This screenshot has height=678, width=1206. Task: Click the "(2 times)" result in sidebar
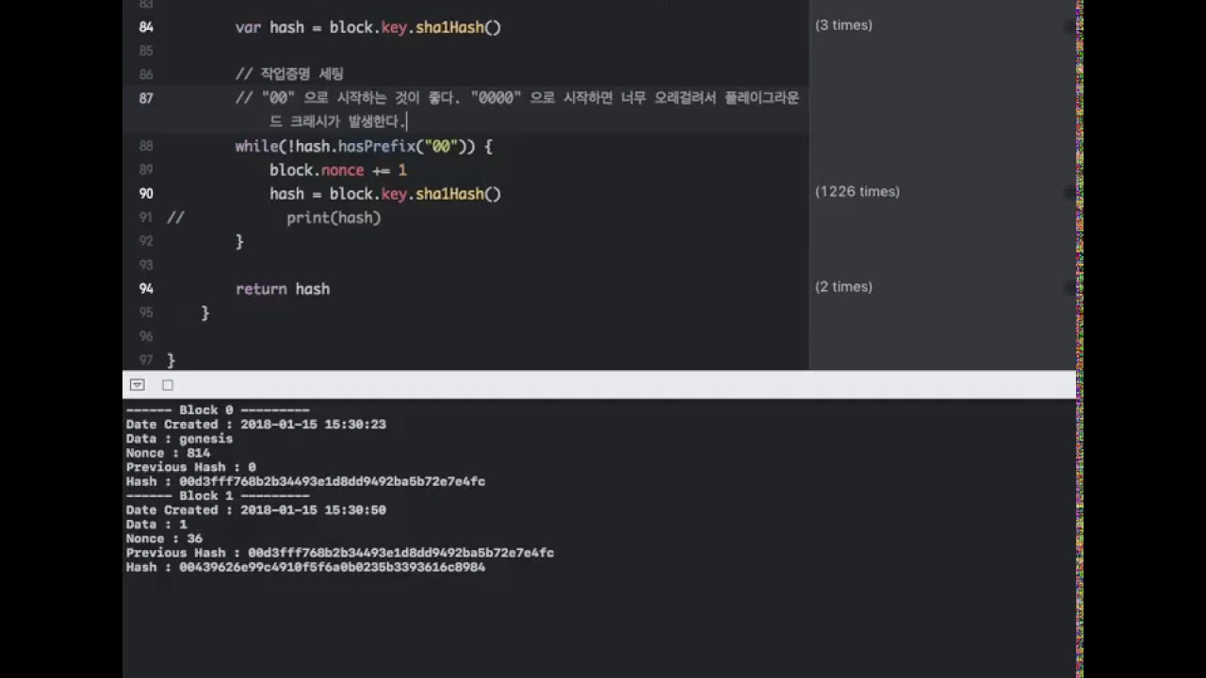(843, 286)
